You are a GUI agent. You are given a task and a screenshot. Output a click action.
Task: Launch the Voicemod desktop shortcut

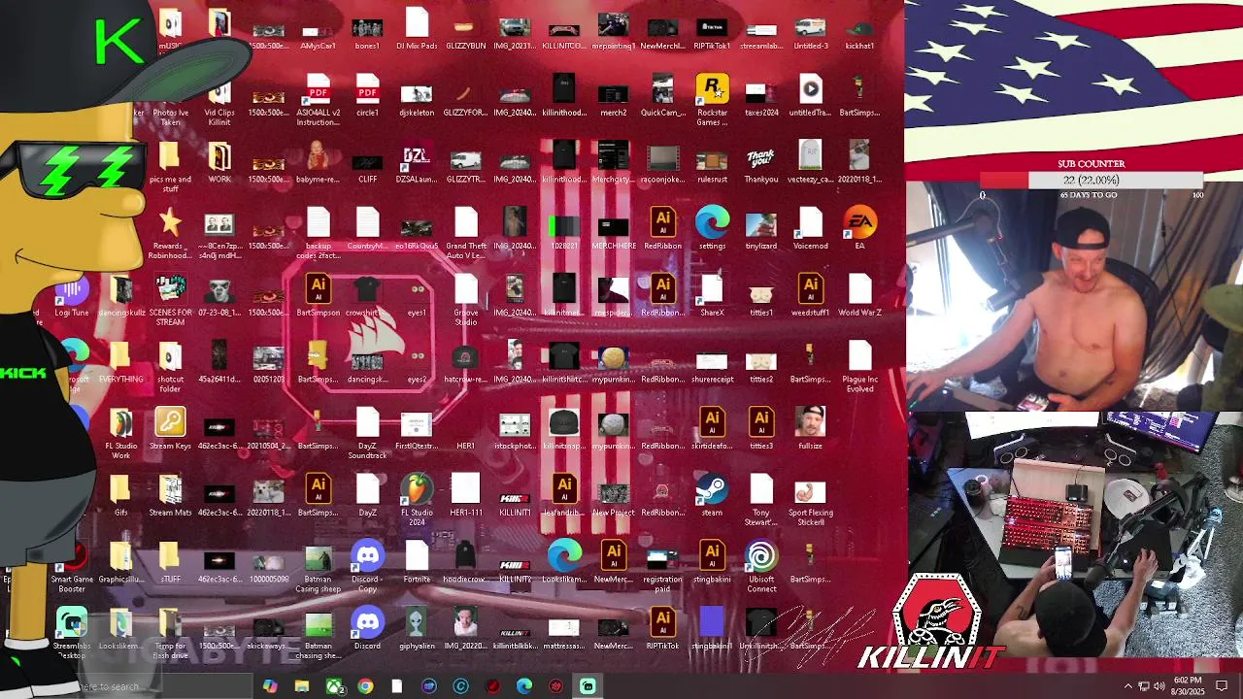(810, 223)
